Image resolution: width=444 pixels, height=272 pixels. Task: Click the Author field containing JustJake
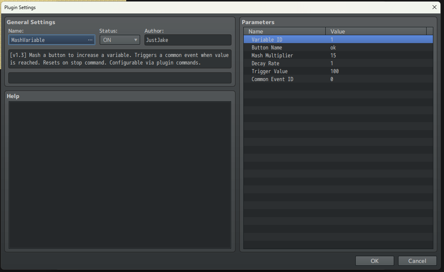pyautogui.click(x=188, y=40)
